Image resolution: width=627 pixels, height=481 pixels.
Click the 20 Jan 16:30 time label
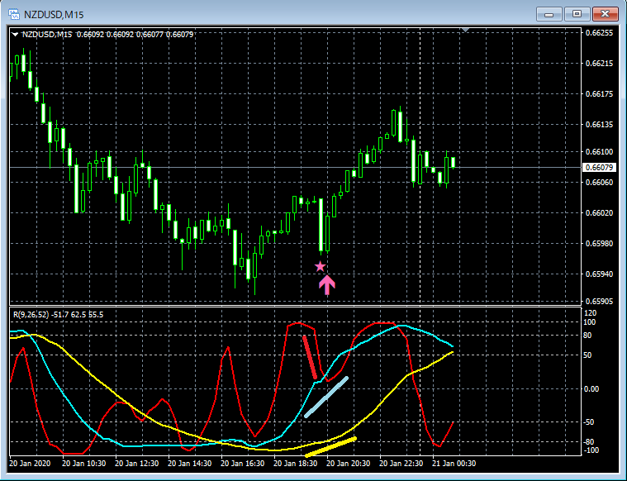point(243,464)
